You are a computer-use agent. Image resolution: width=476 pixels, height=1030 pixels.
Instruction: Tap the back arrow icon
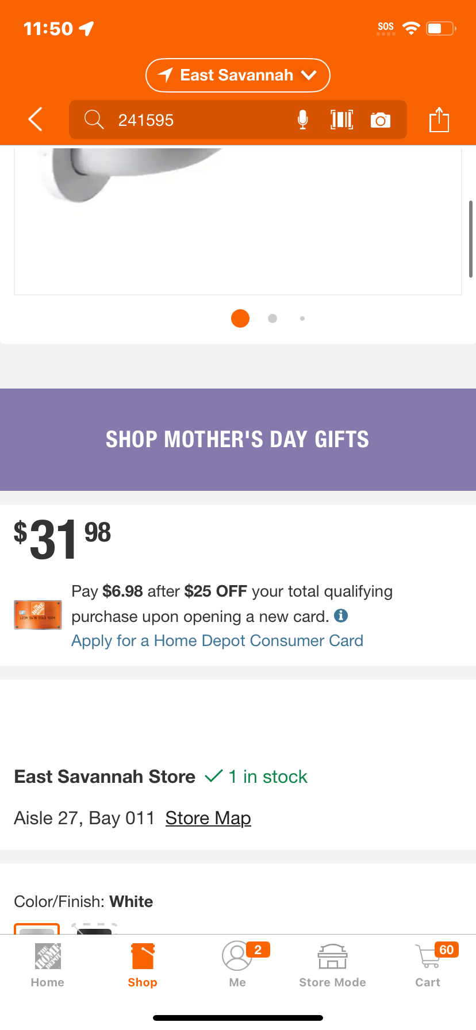(x=35, y=120)
